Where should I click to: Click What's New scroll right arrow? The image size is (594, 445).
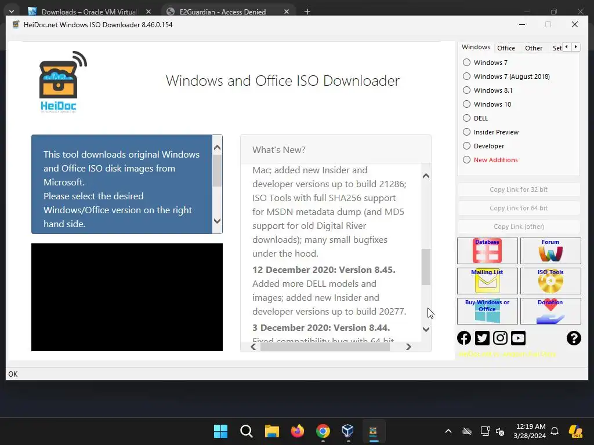408,346
